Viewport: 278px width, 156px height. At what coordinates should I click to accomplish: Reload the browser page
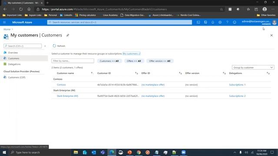click(21, 9)
